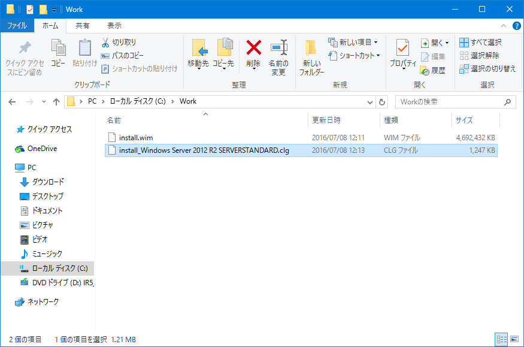Paste shortcut from the clipboard group
The image size is (524, 347).
tap(139, 69)
